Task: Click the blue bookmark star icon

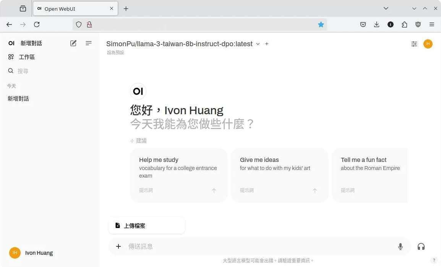Action: [x=321, y=24]
